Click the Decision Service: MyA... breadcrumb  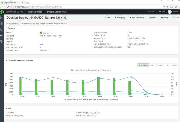click(x=57, y=12)
